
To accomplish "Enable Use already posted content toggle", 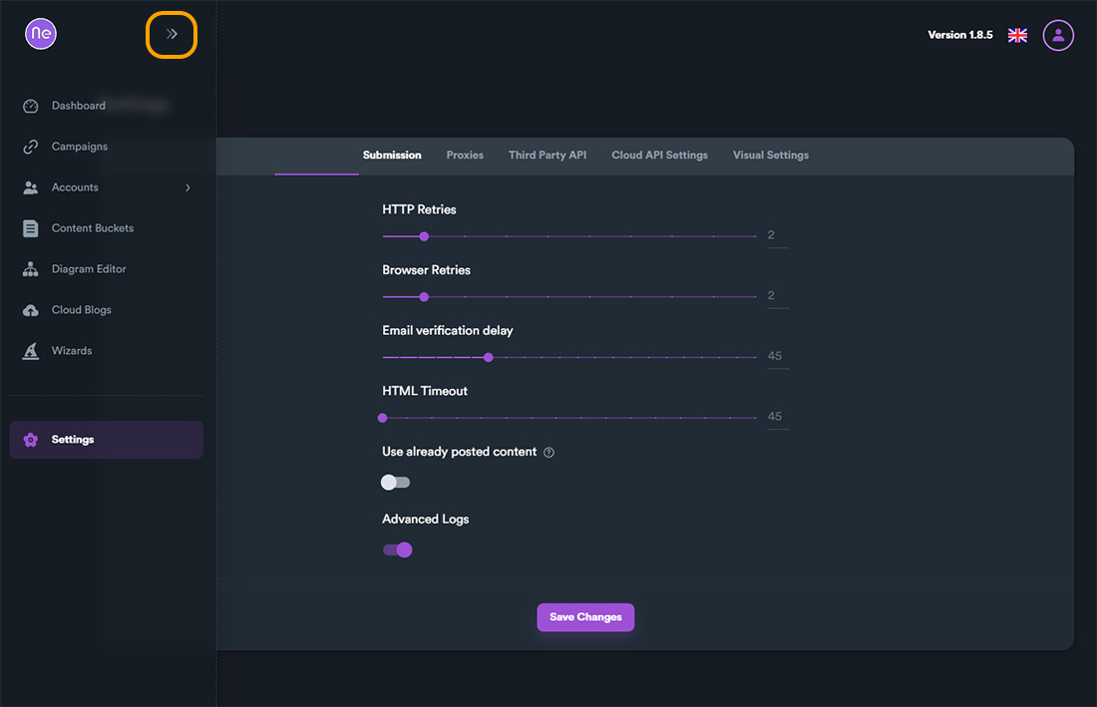I will (x=395, y=483).
